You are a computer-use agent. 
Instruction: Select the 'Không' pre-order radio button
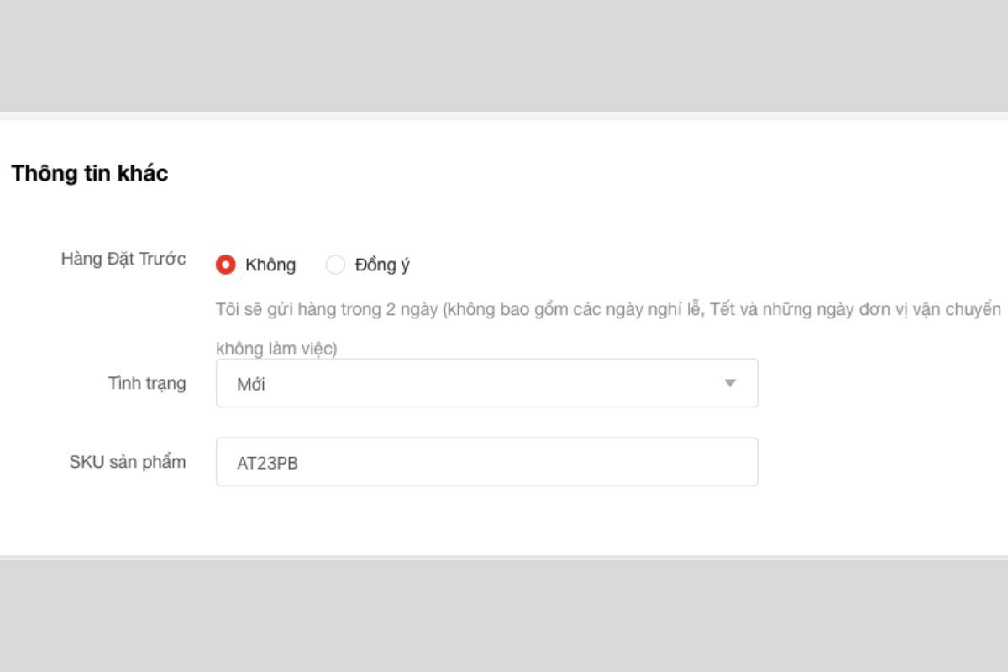pyautogui.click(x=225, y=265)
